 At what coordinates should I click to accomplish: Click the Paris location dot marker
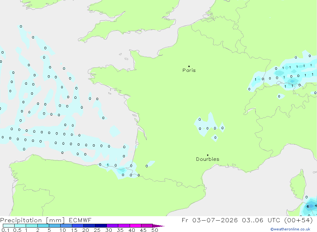(x=189, y=66)
